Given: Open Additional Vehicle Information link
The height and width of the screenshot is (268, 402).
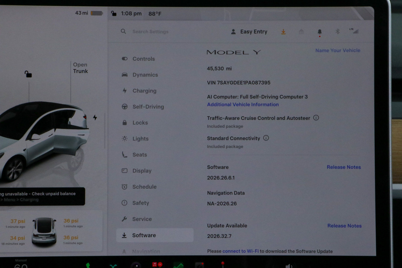Looking at the screenshot, I should point(243,104).
